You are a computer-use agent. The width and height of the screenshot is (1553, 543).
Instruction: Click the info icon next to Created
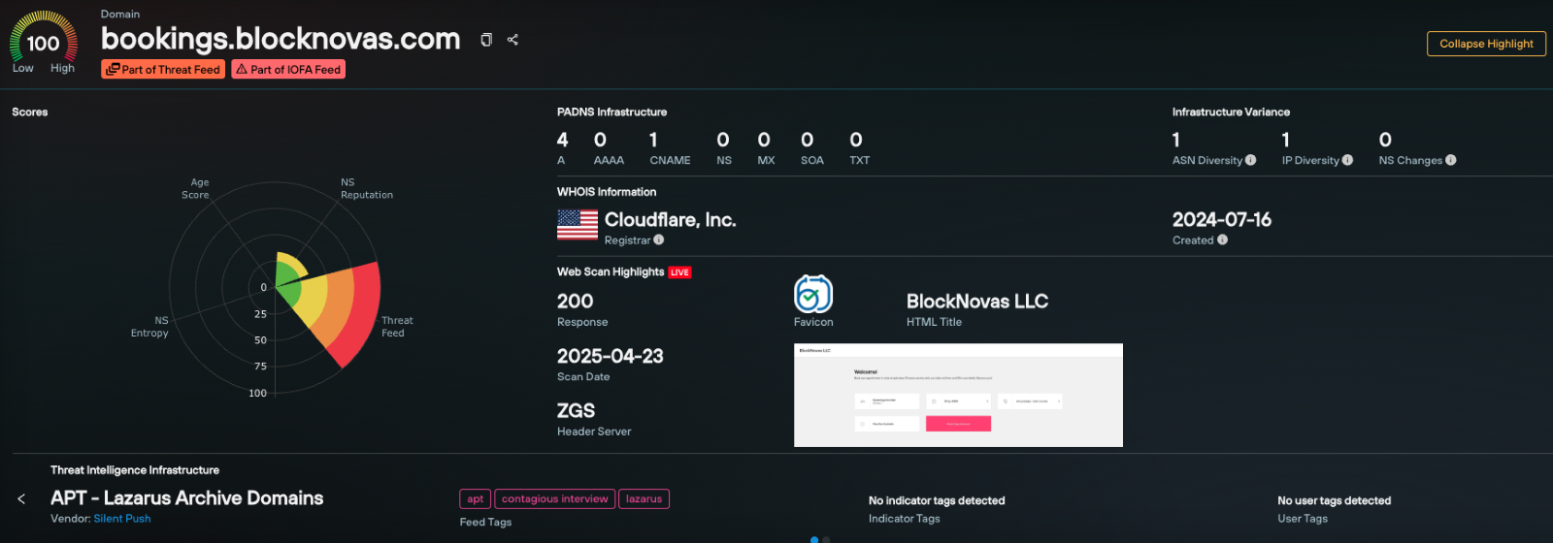pos(1222,240)
